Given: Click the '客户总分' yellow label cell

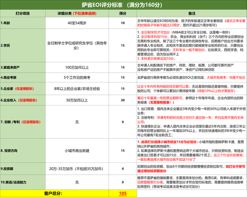Looking at the screenshot, I should pos(54,193).
